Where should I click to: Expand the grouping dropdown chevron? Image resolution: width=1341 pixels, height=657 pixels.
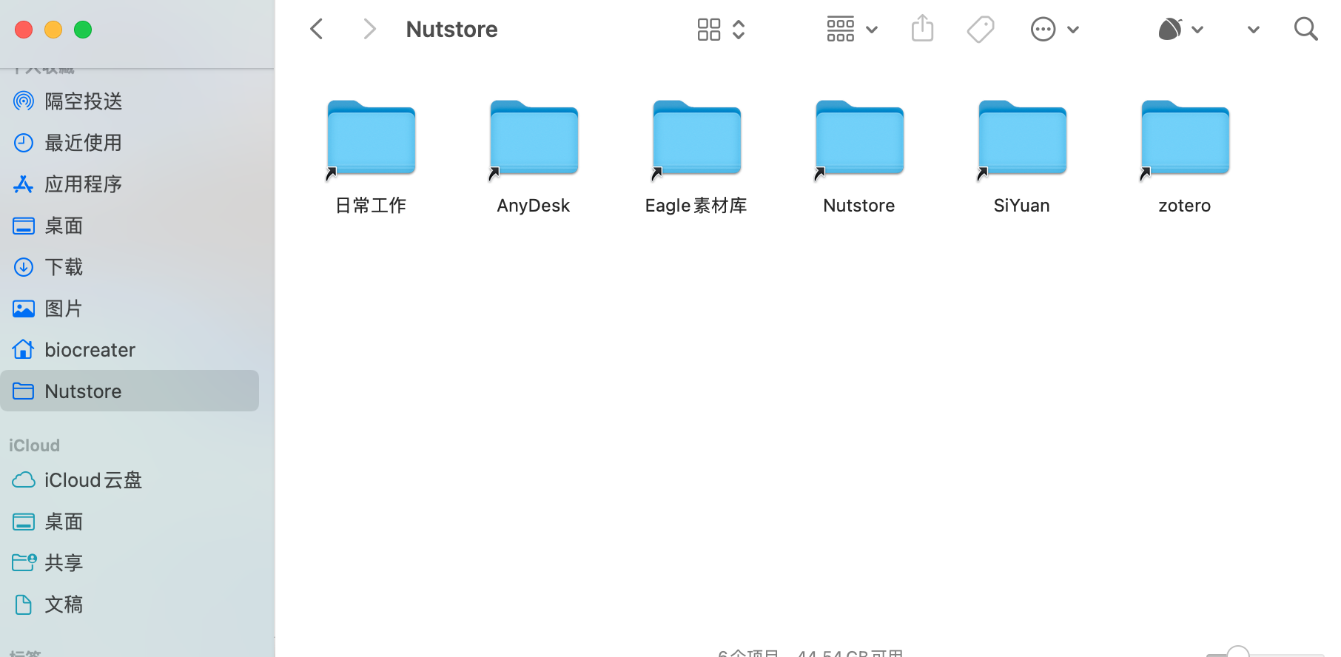[872, 30]
